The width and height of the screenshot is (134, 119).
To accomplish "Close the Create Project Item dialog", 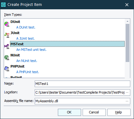I will click(127, 5).
